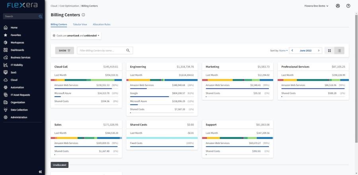Click Fixed Costs row in Shared Costs
Viewport: 358px width, 175px height.
pos(162,144)
